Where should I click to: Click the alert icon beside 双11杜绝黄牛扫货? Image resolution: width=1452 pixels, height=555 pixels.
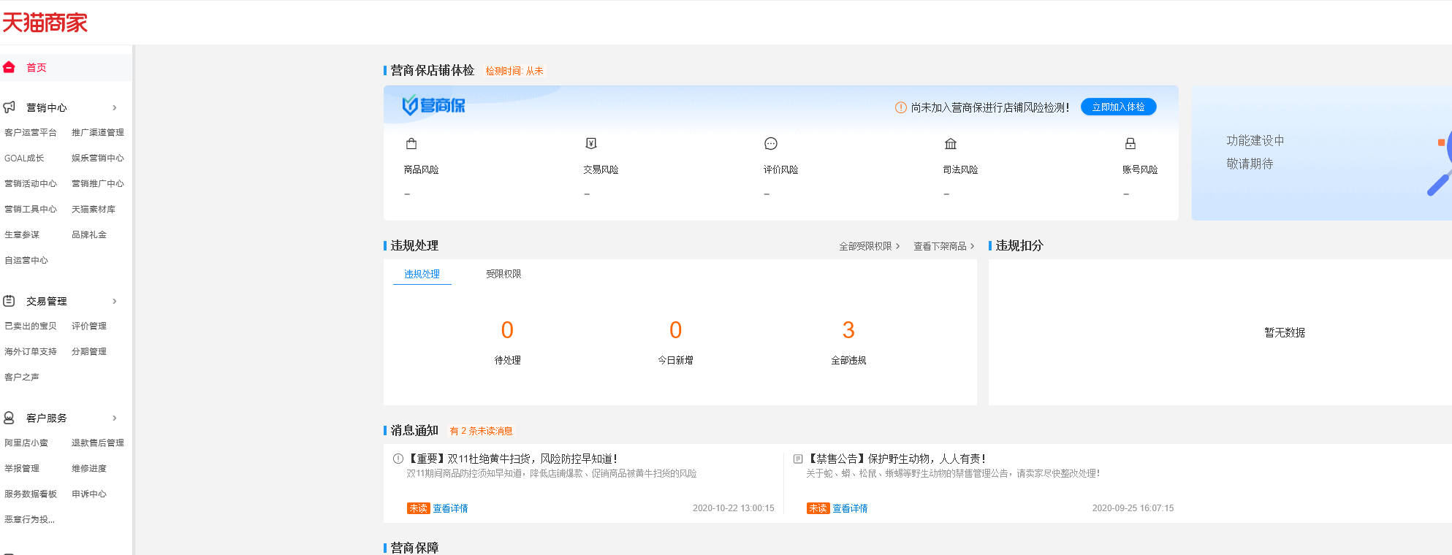tap(398, 459)
